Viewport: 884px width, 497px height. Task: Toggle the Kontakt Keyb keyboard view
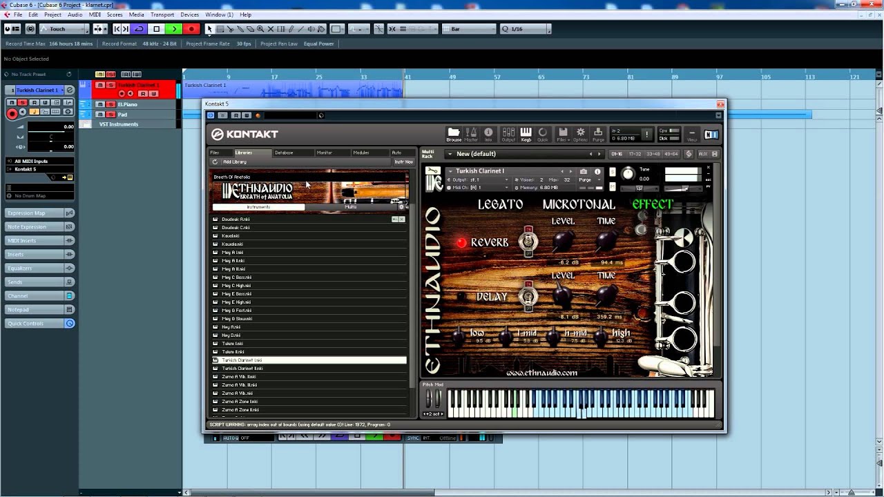pos(526,134)
